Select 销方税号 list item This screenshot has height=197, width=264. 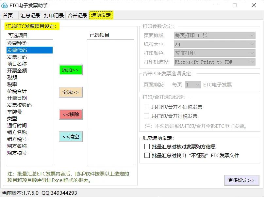[x=29, y=139]
